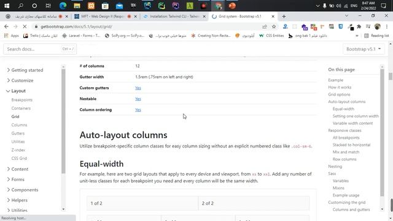
Task: Open Gutters in Layout sidebar
Action: coord(18,133)
